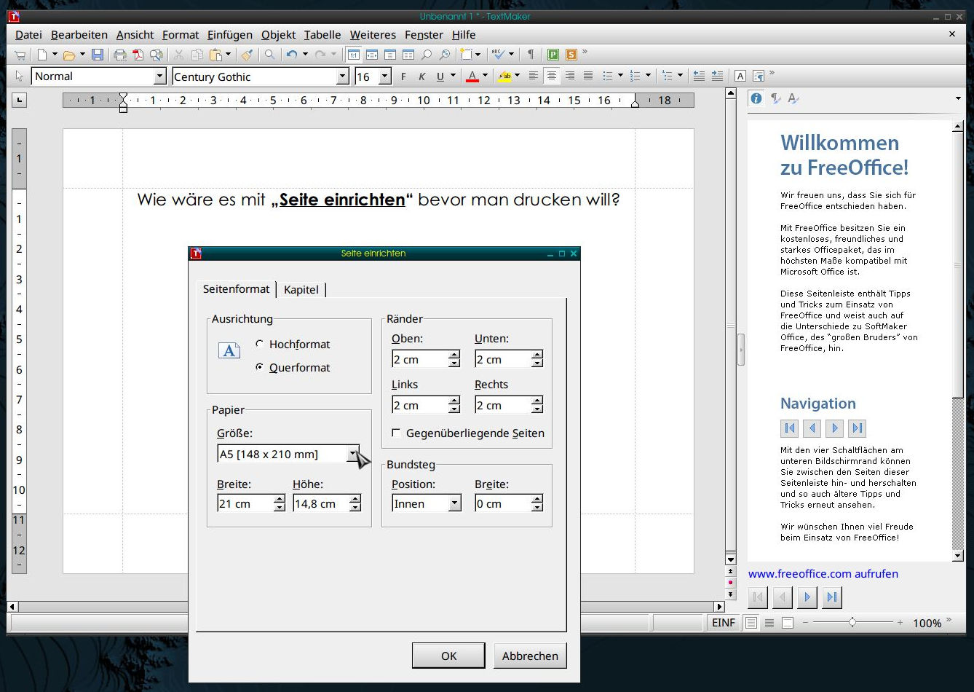This screenshot has width=974, height=692.
Task: Enable the Gegenüberliegende Seiten checkbox
Action: click(x=396, y=433)
